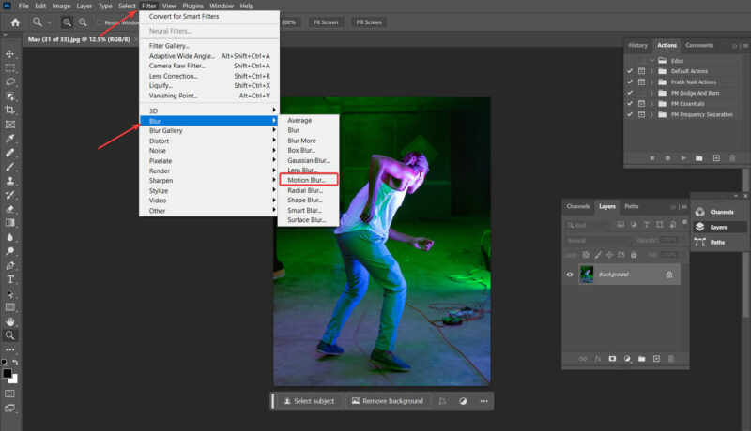Choose Motion Blur from Blur submenu
Image resolution: width=751 pixels, height=431 pixels.
(x=309, y=180)
